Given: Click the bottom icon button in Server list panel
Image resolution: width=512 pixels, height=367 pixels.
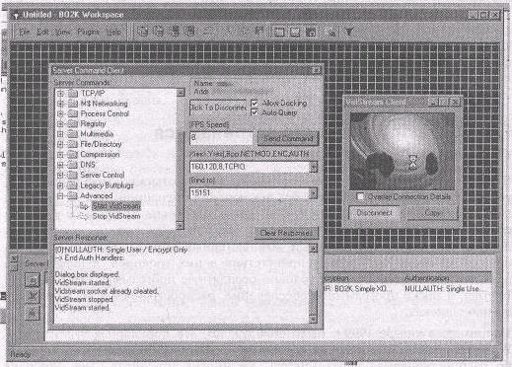Looking at the screenshot, I should 33,313.
